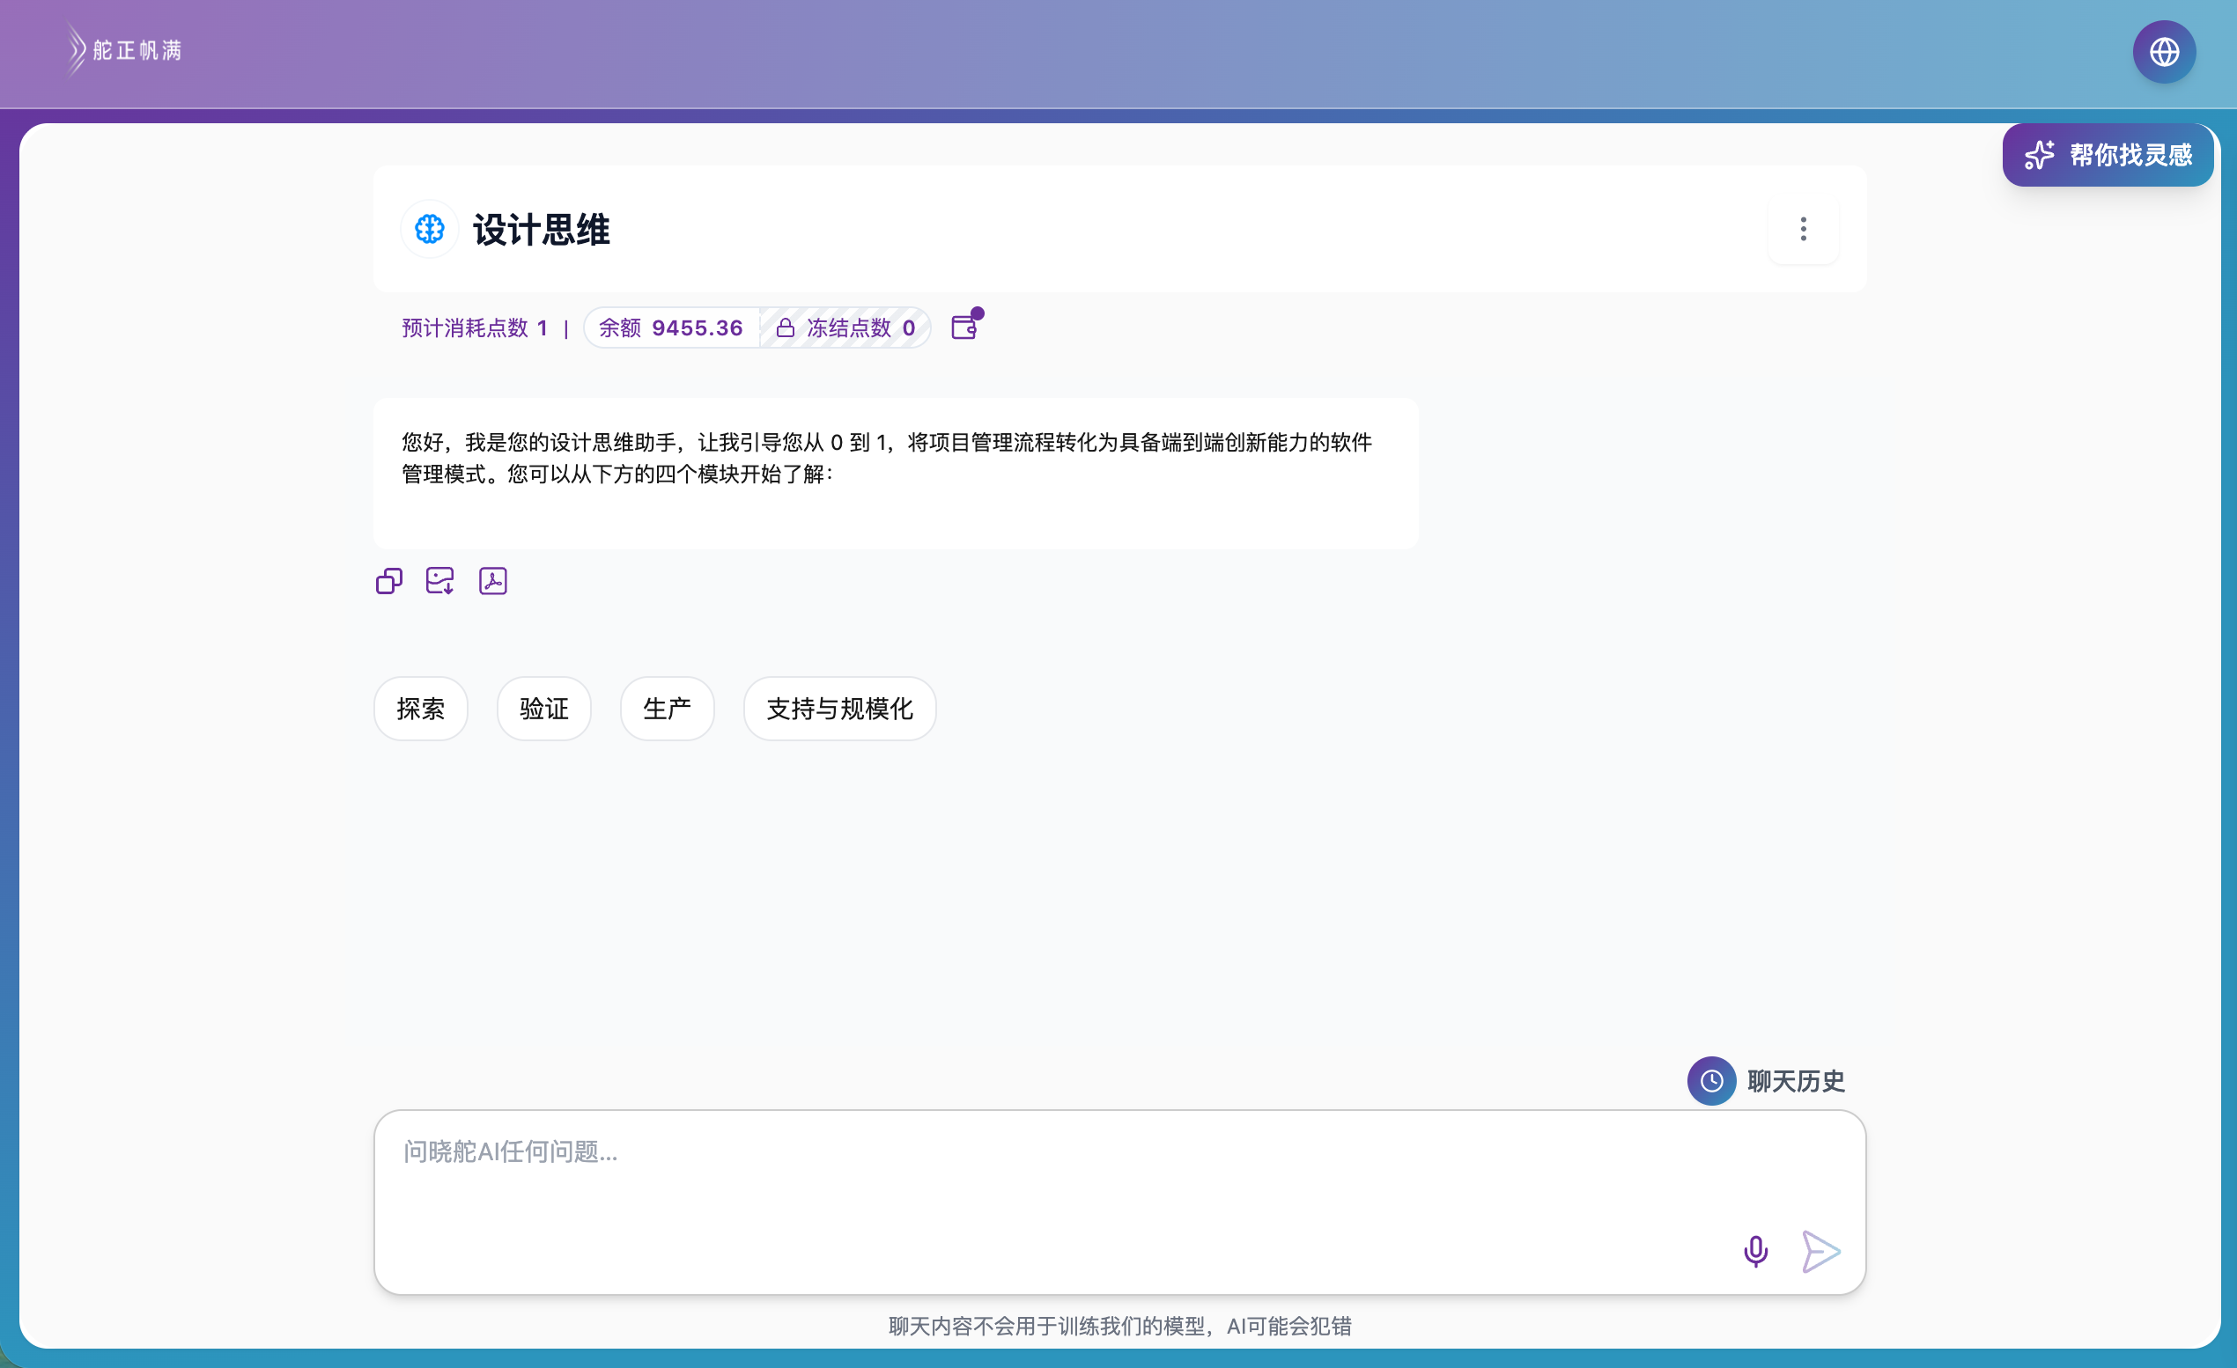Select the 生产 suggestion chip

(x=668, y=709)
